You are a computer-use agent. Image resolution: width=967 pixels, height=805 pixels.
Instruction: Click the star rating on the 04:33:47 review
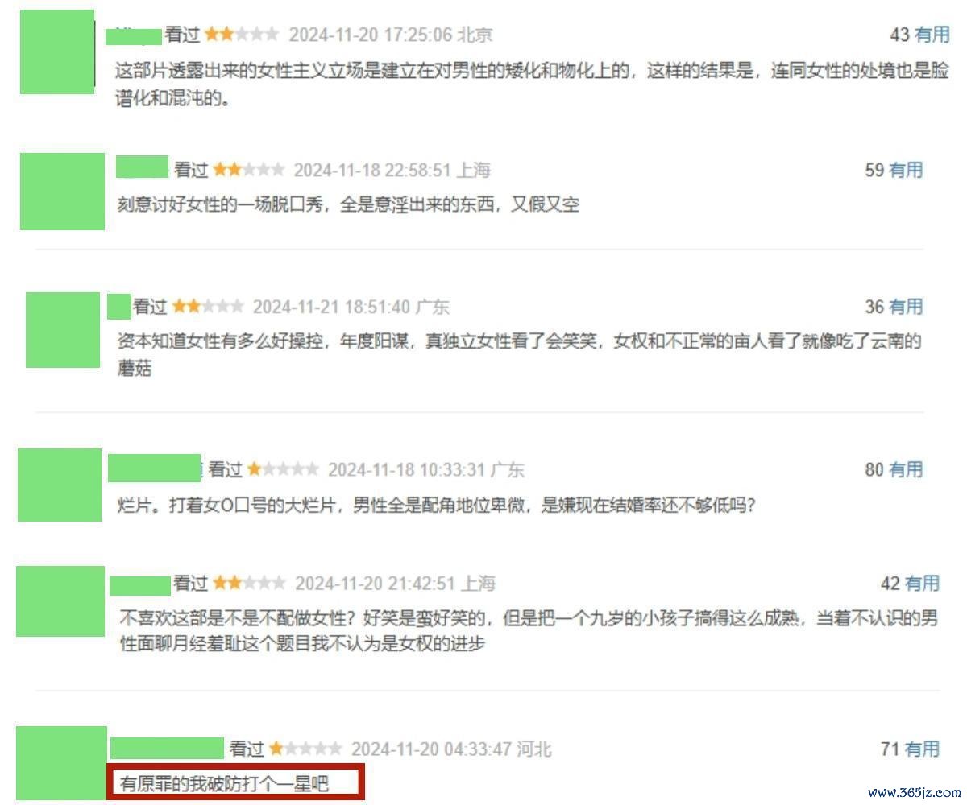[305, 749]
